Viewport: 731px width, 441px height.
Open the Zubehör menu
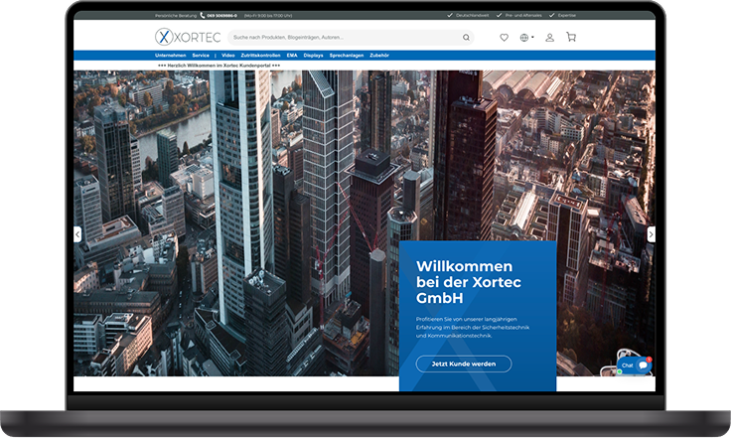tap(379, 56)
